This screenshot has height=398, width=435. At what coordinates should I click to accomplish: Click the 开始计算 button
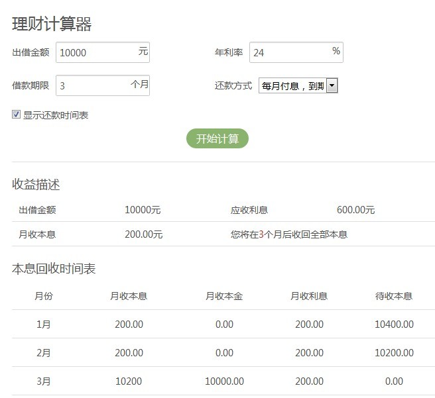point(217,138)
